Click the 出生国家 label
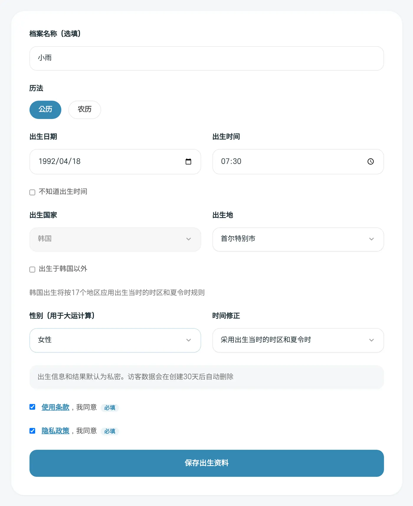The image size is (413, 506). [43, 215]
